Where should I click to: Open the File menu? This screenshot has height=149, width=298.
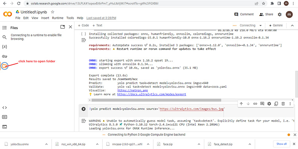18,18
